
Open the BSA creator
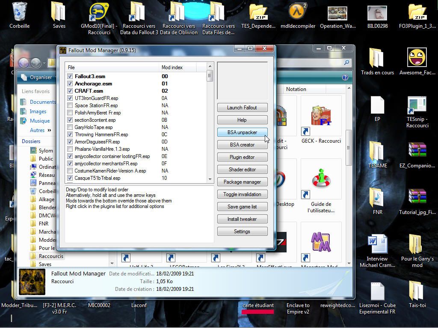click(x=242, y=145)
